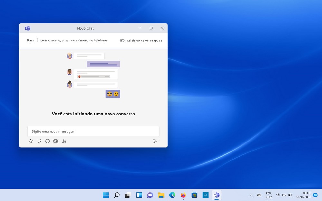Viewport: 322px width, 201px height.
Task: Click the group icon beside Adicionar nome do grupo
Action: click(x=122, y=41)
